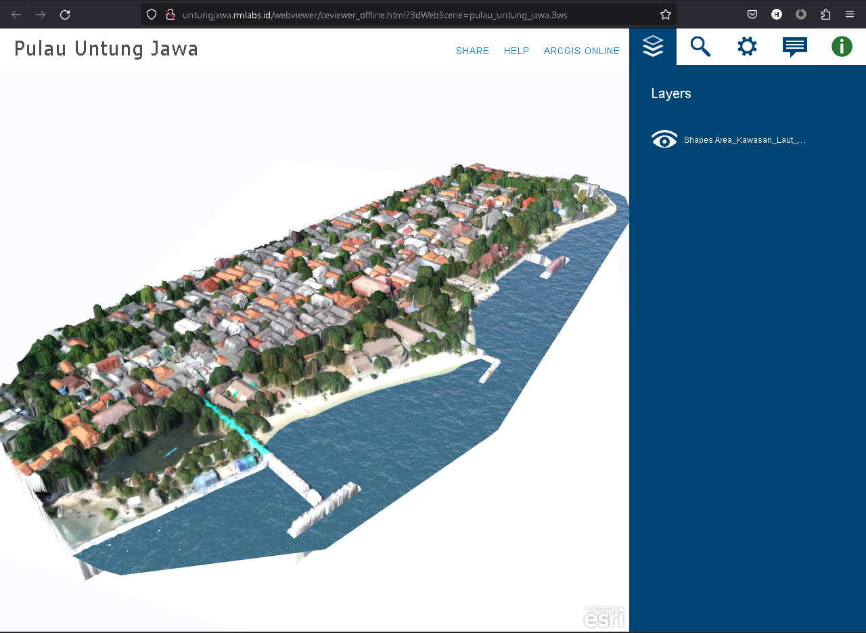Click the SHARE link
This screenshot has height=633, width=866.
[x=472, y=51]
